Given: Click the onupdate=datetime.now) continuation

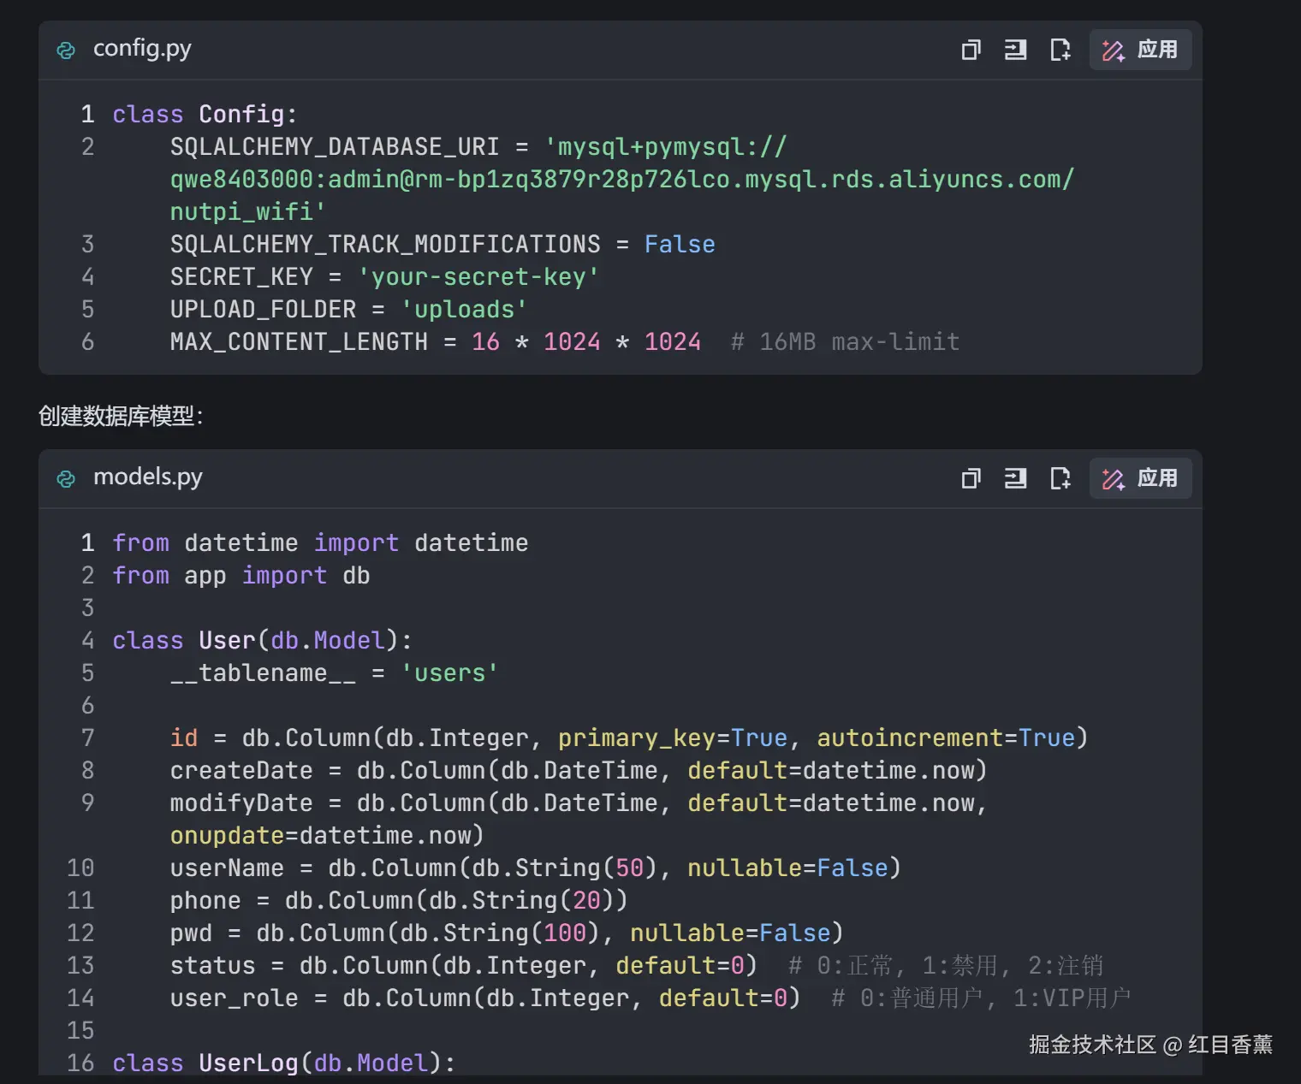Looking at the screenshot, I should click(x=327, y=836).
